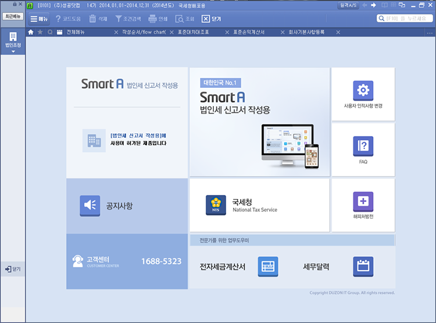Image resolution: width=436 pixels, height=323 pixels.
Task: Click the 공지사항 label text
Action: (x=119, y=206)
